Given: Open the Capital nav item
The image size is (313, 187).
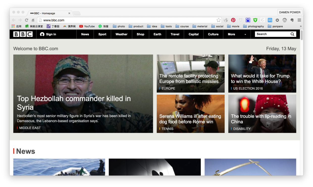Looking at the screenshot, I should [x=194, y=34].
